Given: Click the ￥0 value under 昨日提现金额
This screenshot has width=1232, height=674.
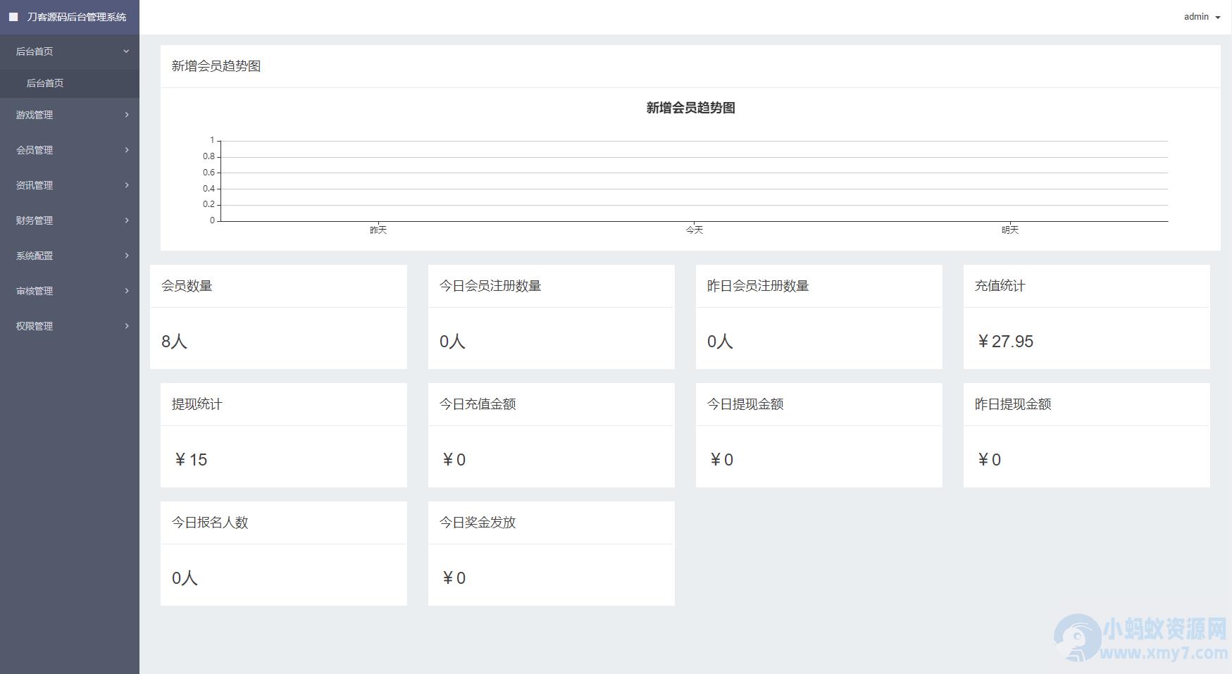Looking at the screenshot, I should point(989,460).
